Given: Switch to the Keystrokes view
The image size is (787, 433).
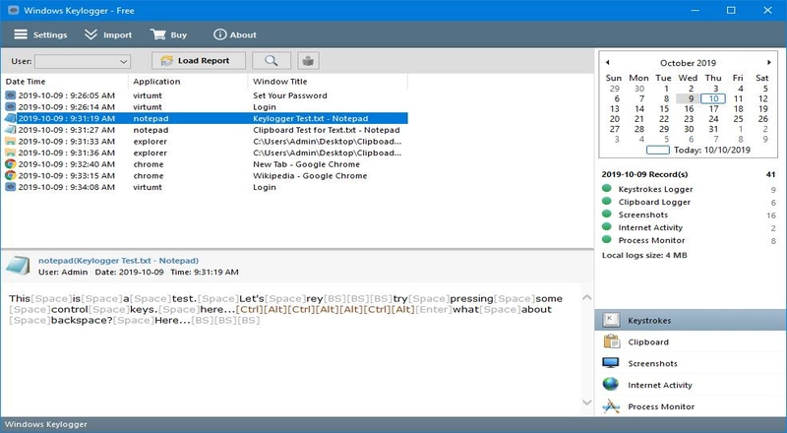Looking at the screenshot, I should click(691, 320).
